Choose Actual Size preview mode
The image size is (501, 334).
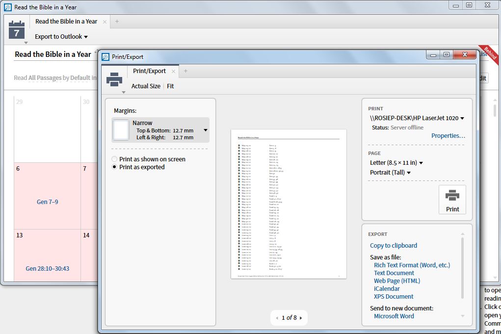(x=146, y=86)
